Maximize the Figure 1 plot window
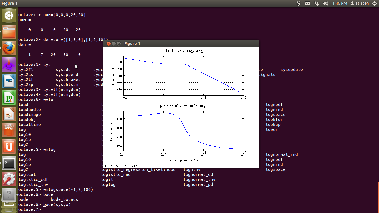This screenshot has height=213, width=379. [x=118, y=44]
